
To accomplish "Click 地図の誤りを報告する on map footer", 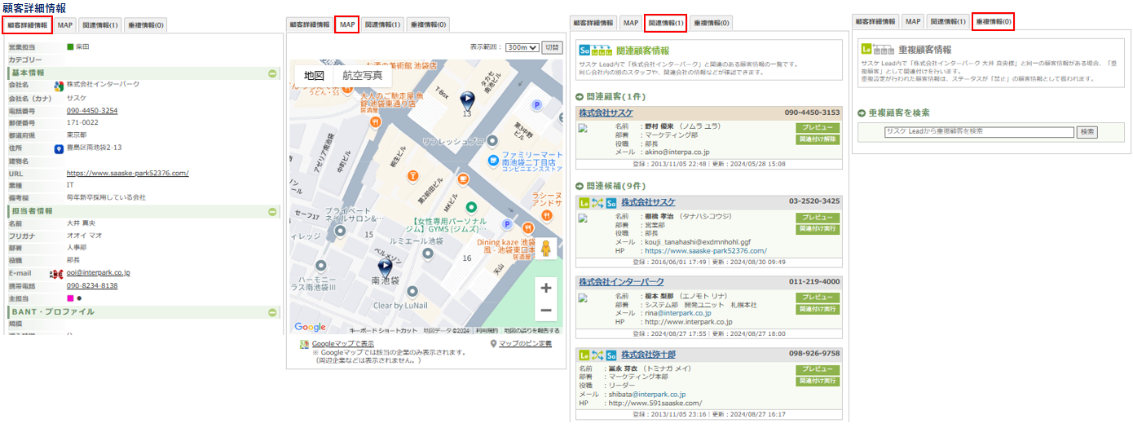I will pyautogui.click(x=531, y=331).
